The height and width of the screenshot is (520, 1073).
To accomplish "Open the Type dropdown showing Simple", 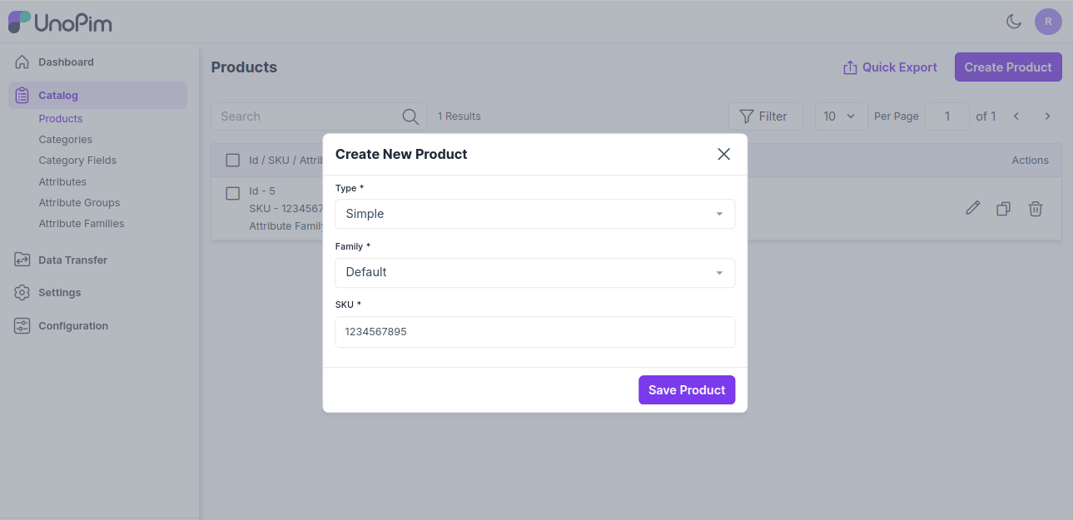I will click(x=534, y=214).
